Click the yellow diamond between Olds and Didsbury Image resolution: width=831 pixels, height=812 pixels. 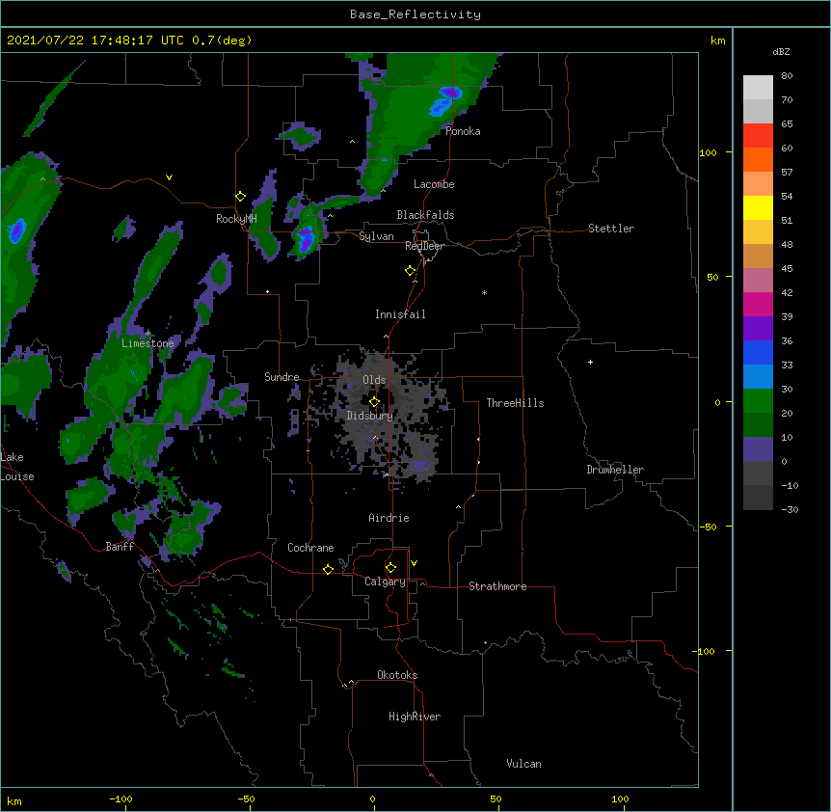[x=374, y=401]
